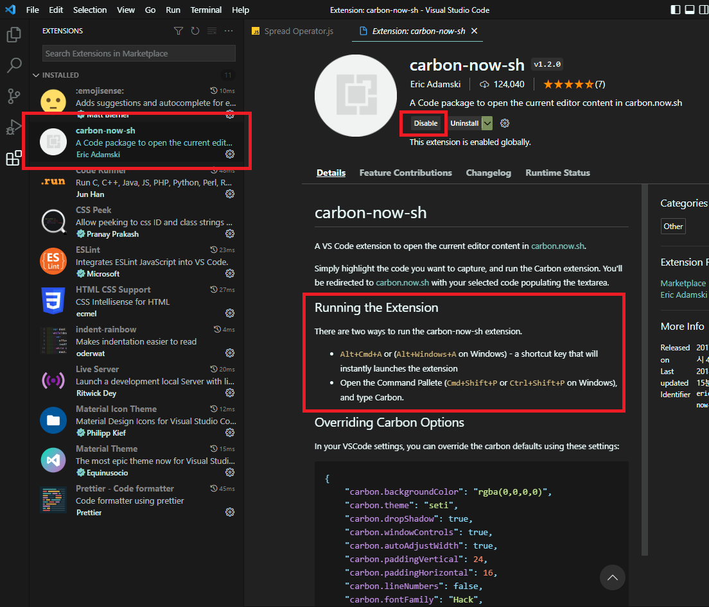Select ESLint extension in the list
Screen dimensions: 709x607
137,262
